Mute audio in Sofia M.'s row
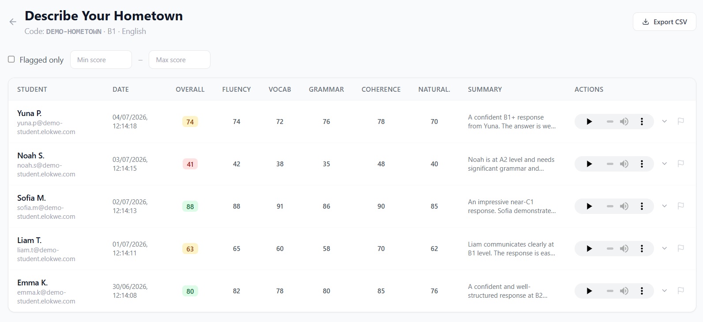The height and width of the screenshot is (322, 703). pyautogui.click(x=624, y=206)
